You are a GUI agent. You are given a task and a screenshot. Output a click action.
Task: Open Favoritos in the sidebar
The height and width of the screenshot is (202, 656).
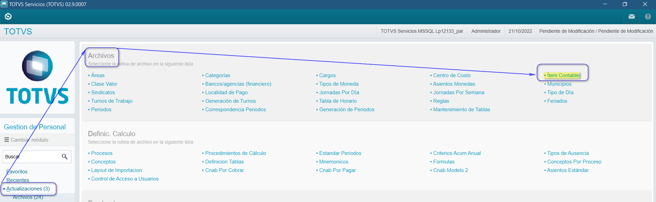pos(17,172)
